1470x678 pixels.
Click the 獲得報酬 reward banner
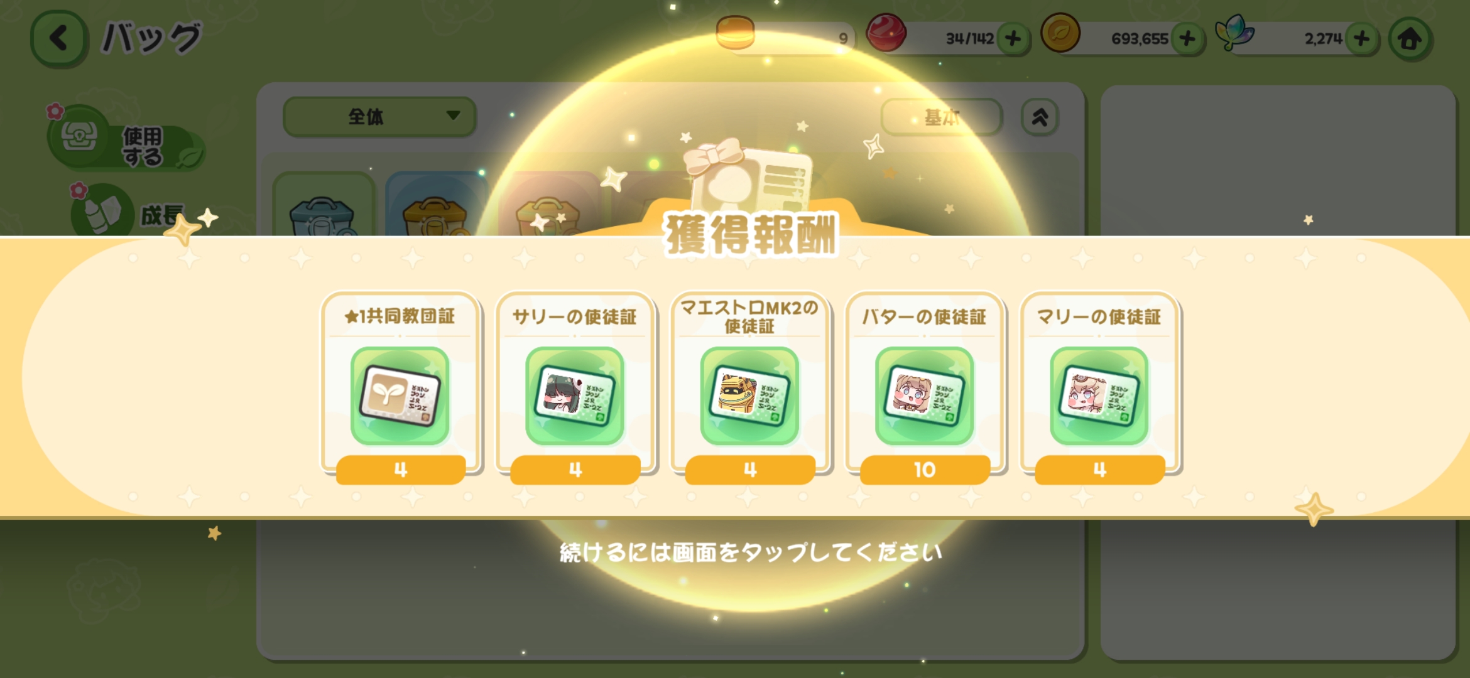(751, 234)
